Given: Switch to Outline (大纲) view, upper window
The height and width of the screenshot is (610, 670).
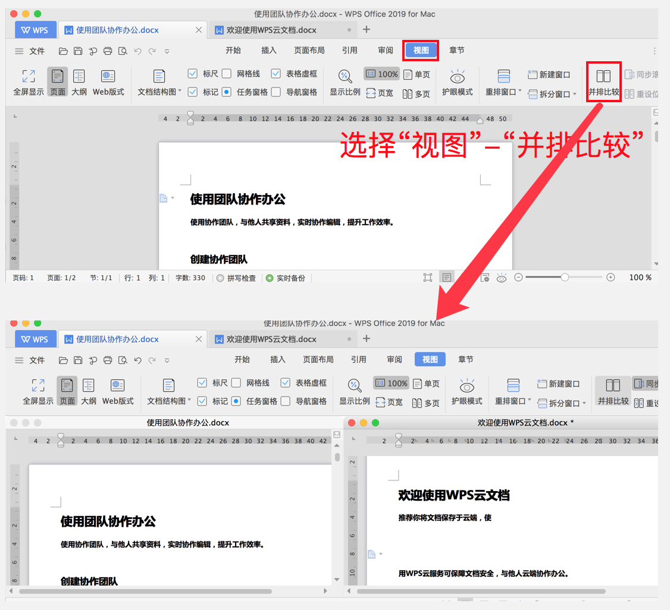Looking at the screenshot, I should point(79,83).
